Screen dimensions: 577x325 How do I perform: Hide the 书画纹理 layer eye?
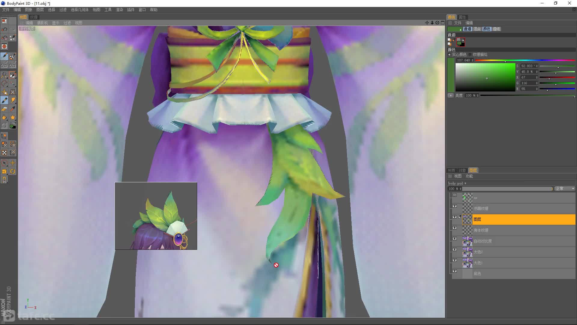[455, 206]
